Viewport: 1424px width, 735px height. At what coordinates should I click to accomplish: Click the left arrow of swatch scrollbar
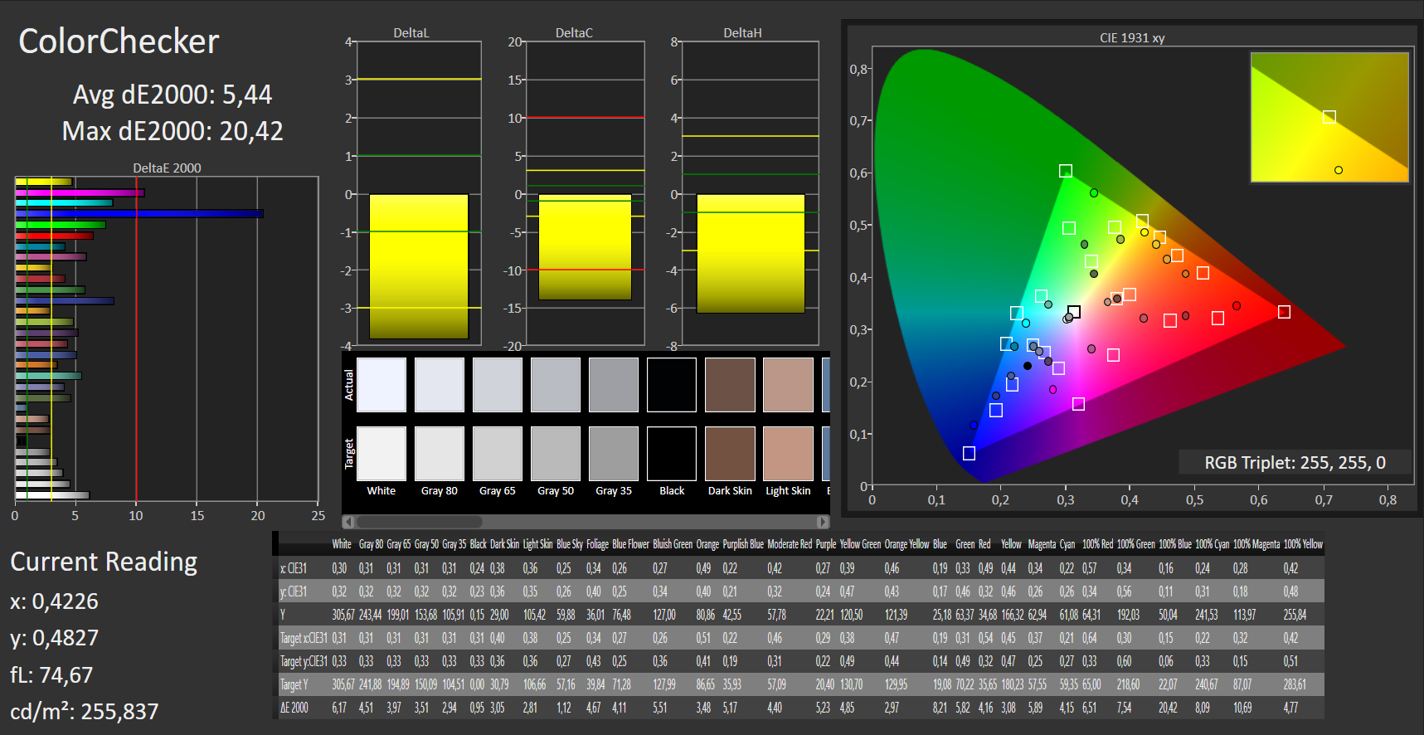click(x=349, y=522)
